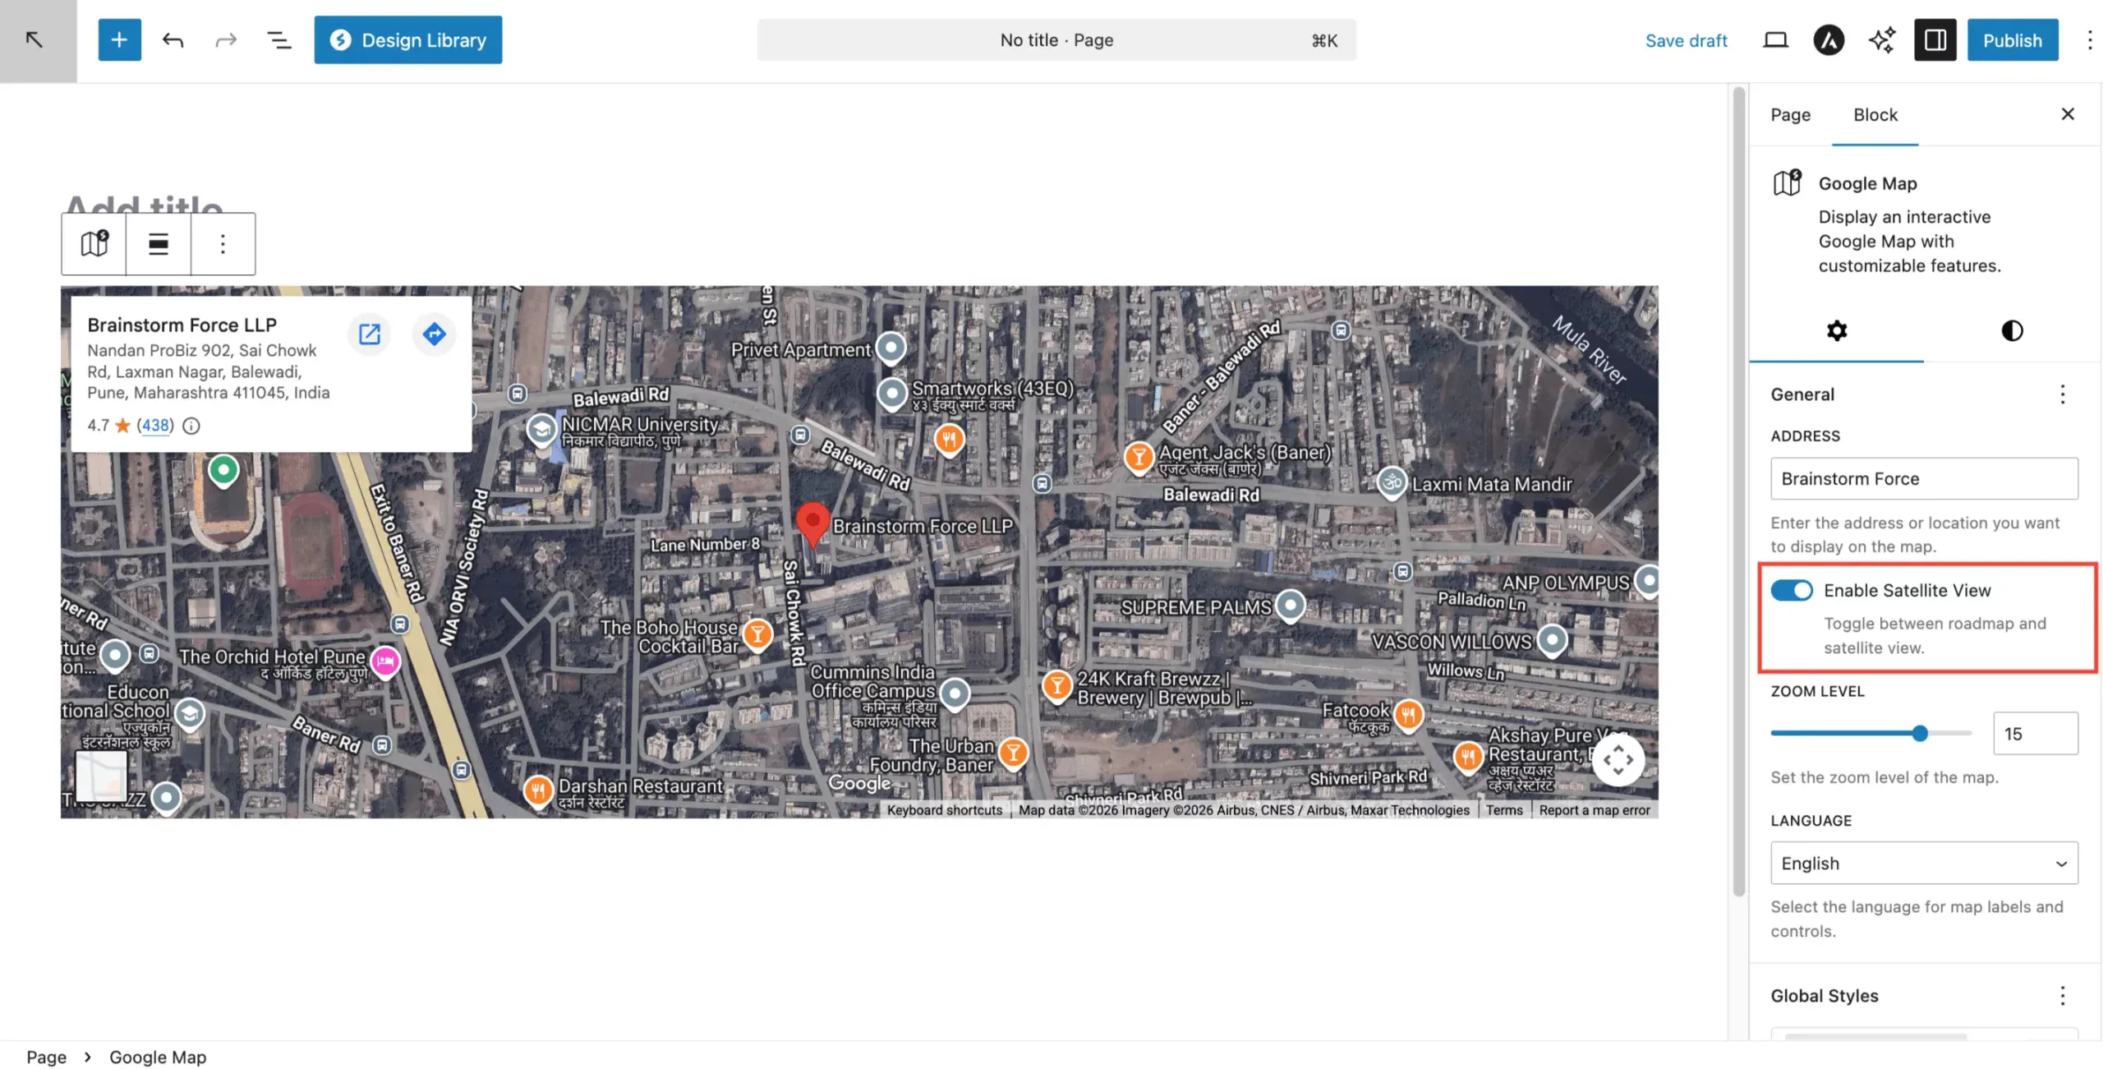Click the Cummins India Office Campus marker
This screenshot has width=2103, height=1069.
tap(954, 694)
